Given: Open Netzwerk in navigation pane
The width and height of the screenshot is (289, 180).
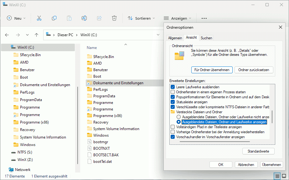Looking at the screenshot, I should tap(23, 169).
